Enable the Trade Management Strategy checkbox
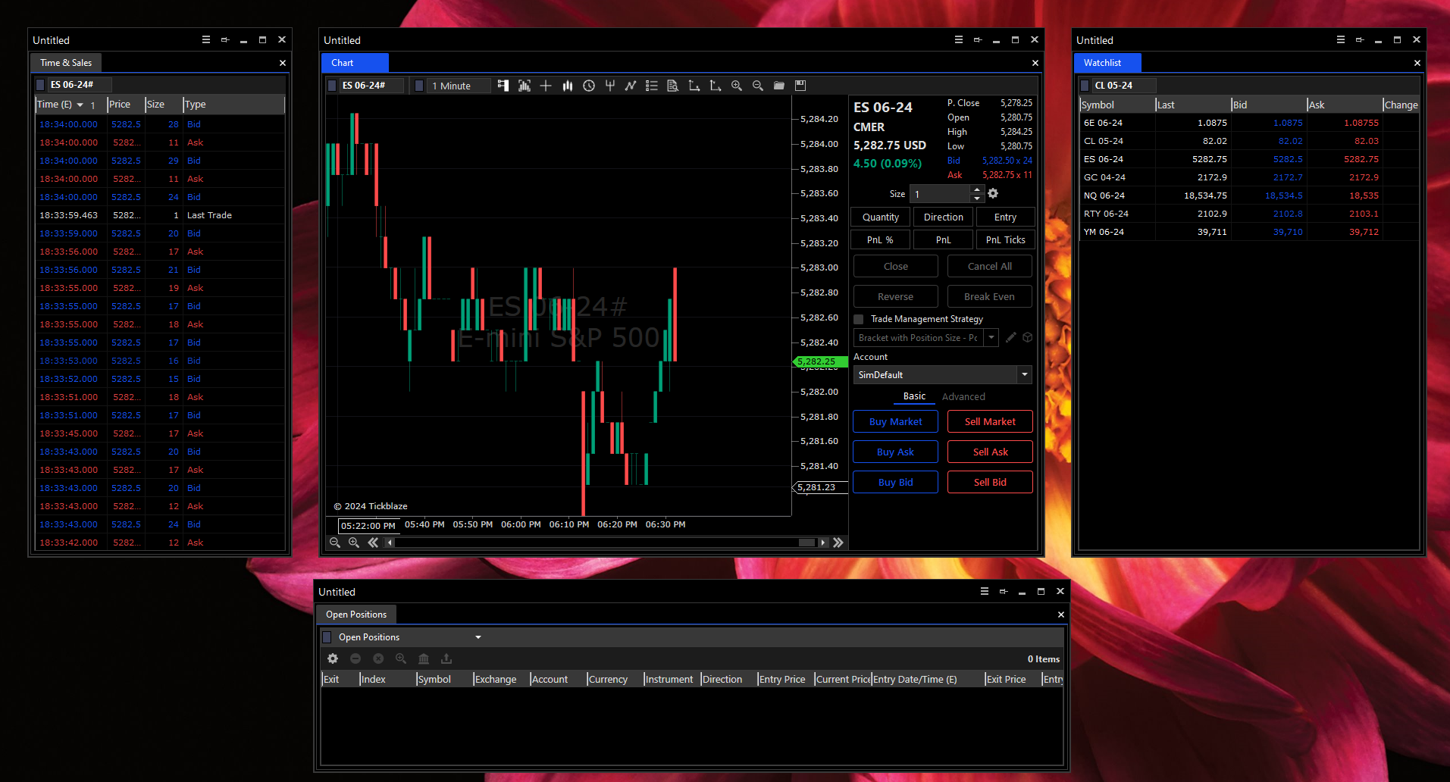The image size is (1450, 782). tap(859, 319)
